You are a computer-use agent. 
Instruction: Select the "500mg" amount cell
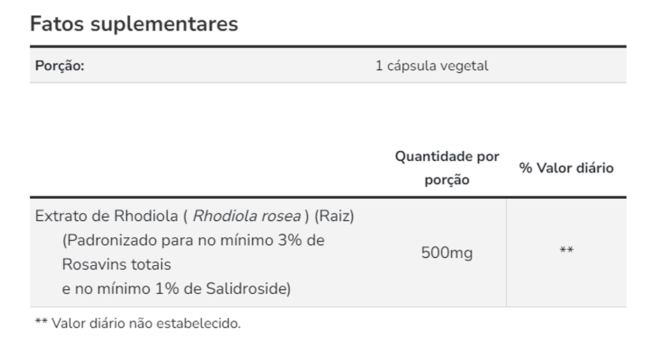[447, 253]
